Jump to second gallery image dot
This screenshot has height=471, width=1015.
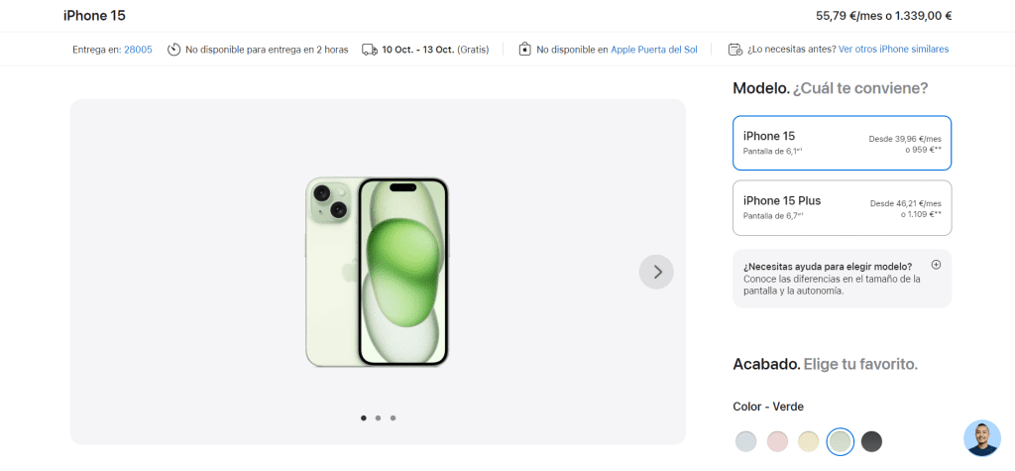pos(378,418)
